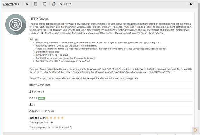The height and width of the screenshot is (135, 200).
Task: Go to the home dashboard icon
Action: tap(27, 4)
